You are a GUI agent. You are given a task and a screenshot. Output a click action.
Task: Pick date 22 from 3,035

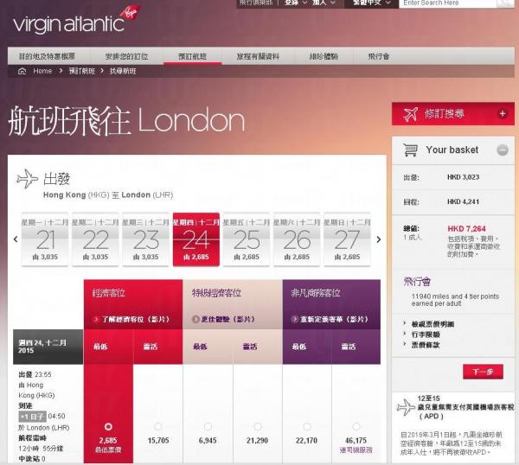pos(95,239)
